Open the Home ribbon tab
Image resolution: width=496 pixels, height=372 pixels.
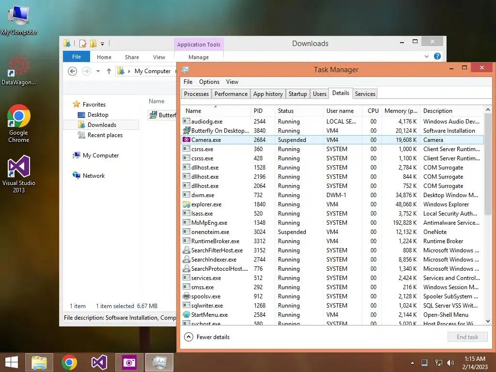click(x=104, y=57)
